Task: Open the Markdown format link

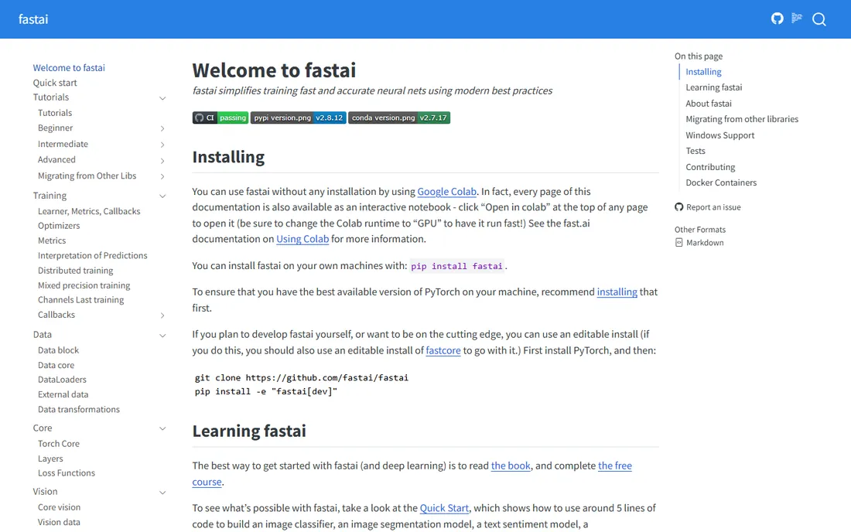Action: (705, 242)
